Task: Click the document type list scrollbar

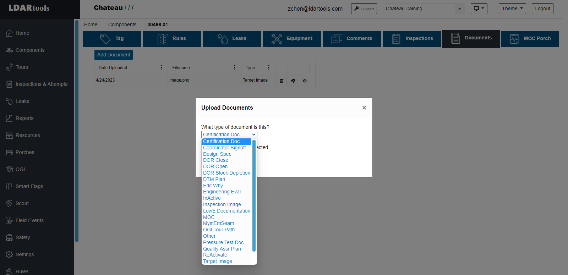Action: tap(254, 196)
